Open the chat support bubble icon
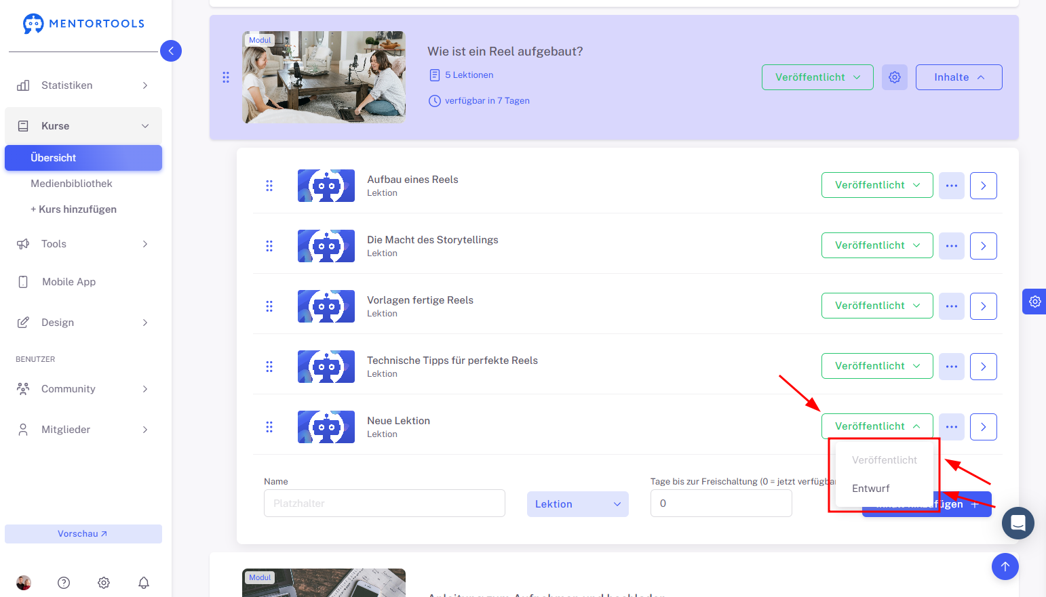 pos(1018,523)
